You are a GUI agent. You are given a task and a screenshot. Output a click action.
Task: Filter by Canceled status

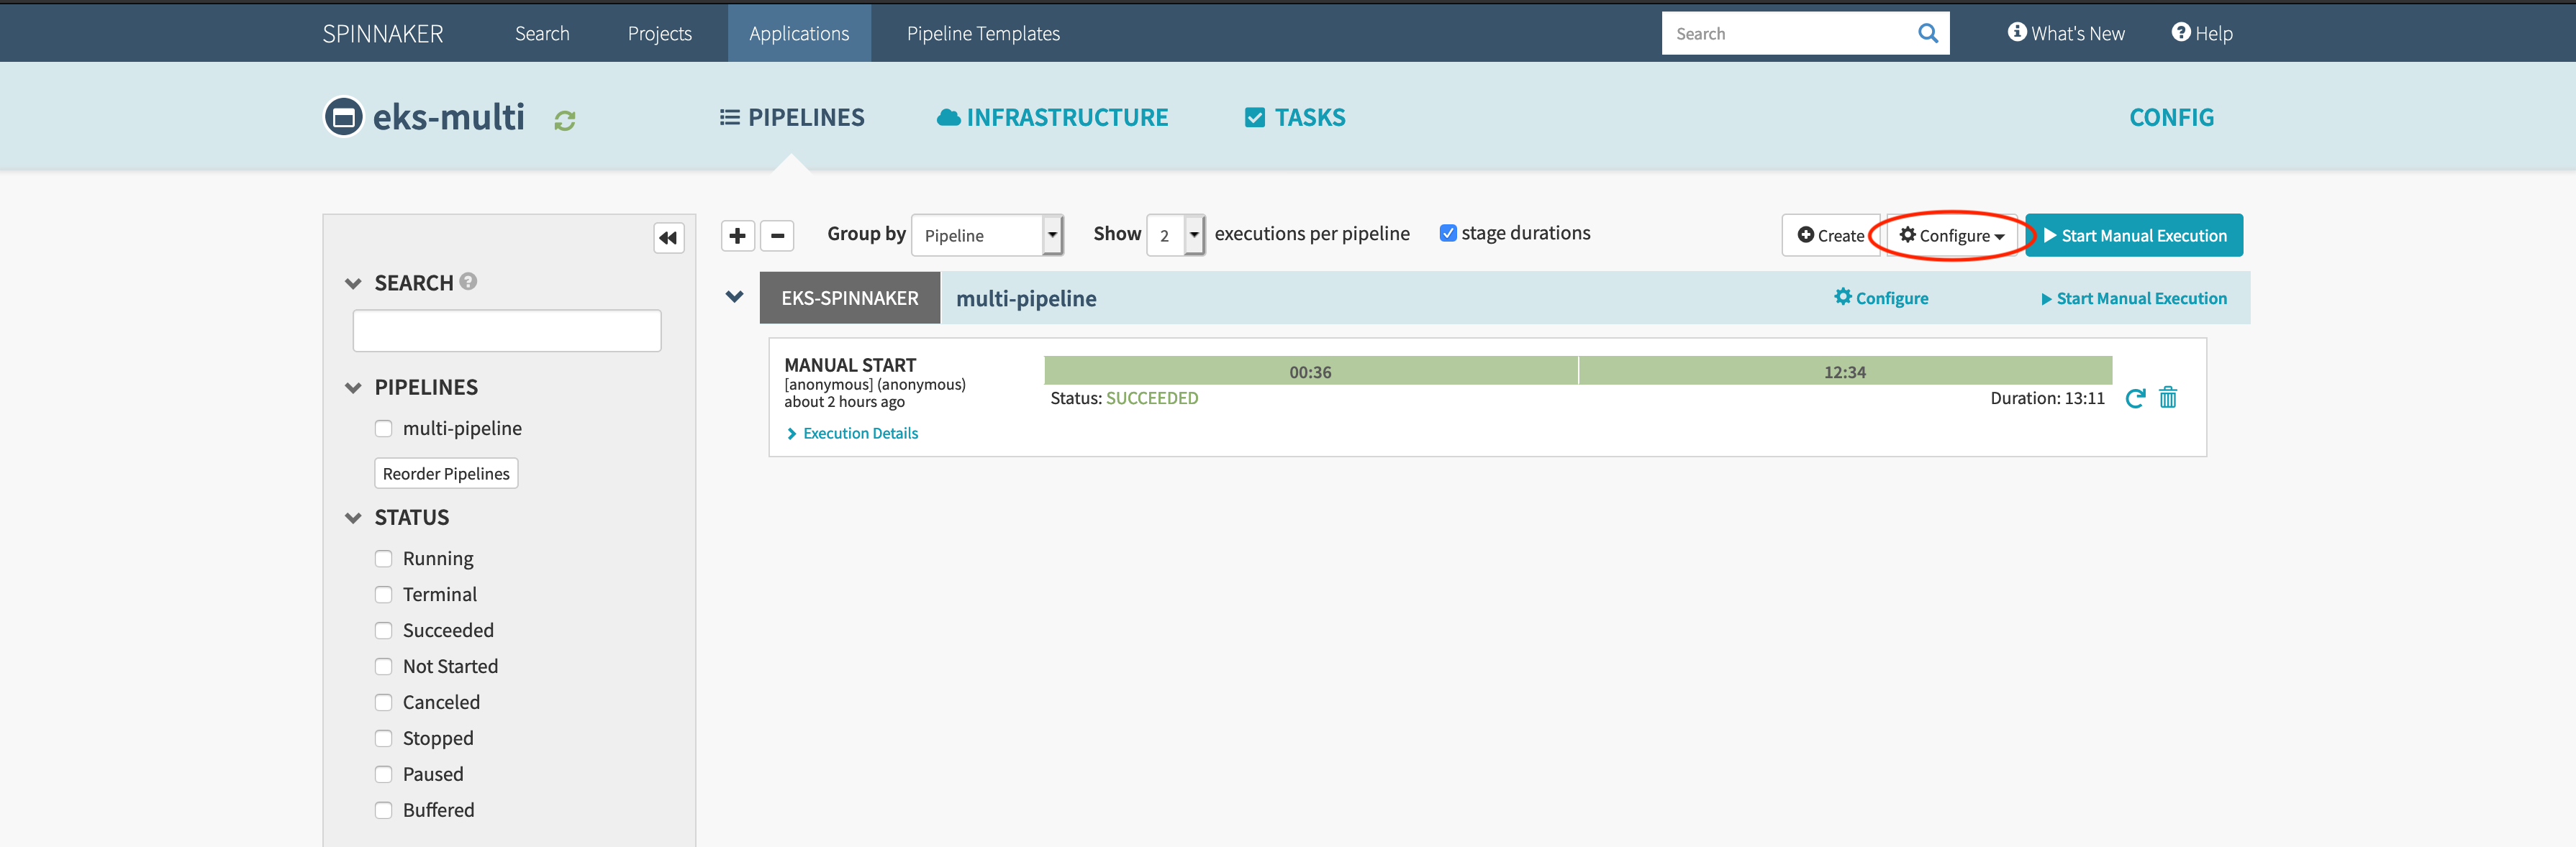pyautogui.click(x=383, y=702)
